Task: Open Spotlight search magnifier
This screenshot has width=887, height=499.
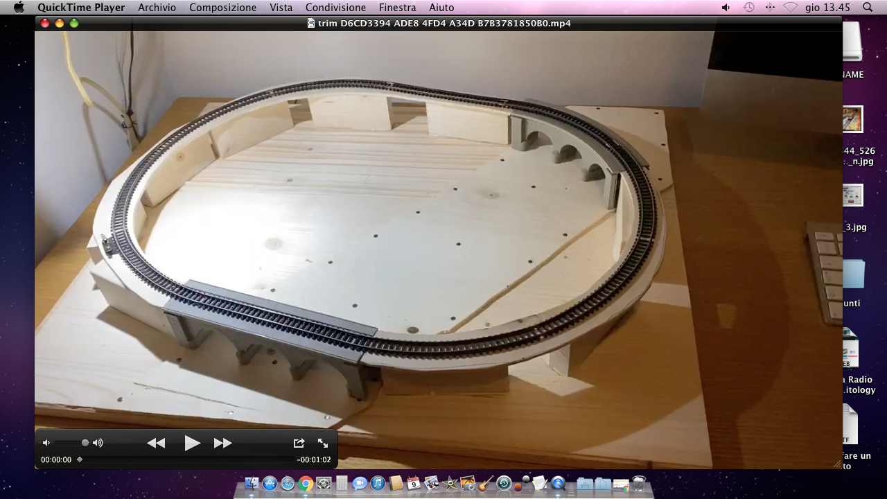Action: coord(868,8)
